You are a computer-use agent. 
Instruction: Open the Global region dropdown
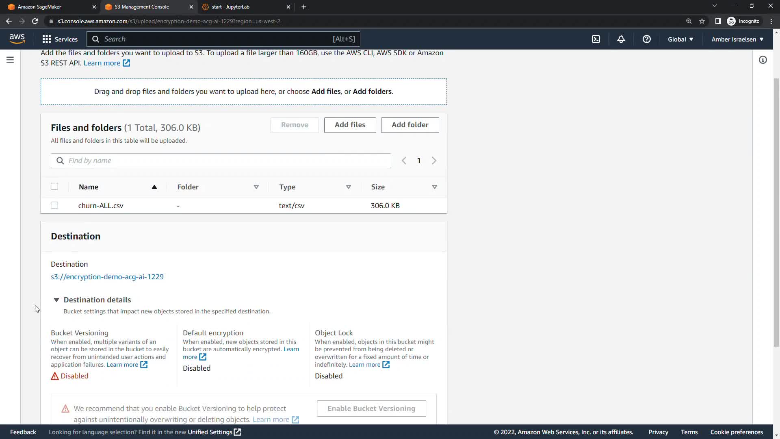pos(680,39)
